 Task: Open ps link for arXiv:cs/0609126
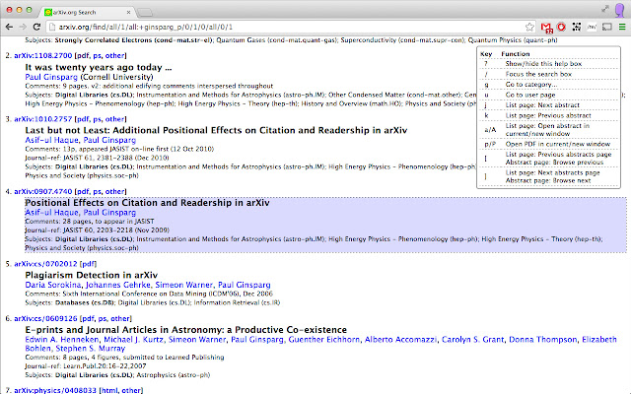103,318
